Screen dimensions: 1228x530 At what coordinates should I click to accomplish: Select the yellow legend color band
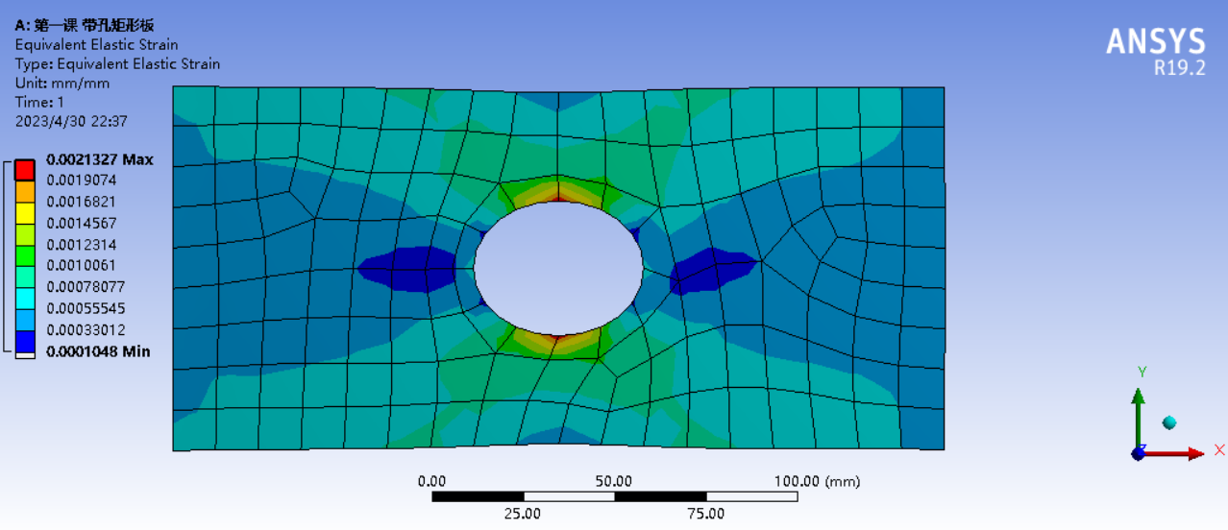[x=25, y=212]
